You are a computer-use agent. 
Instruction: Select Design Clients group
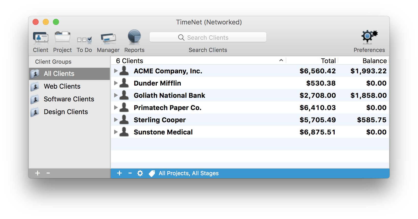tap(69, 112)
